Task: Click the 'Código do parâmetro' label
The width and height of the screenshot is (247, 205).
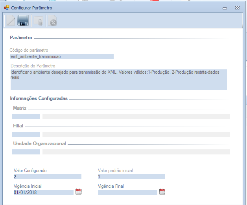Action: pyautogui.click(x=29, y=50)
